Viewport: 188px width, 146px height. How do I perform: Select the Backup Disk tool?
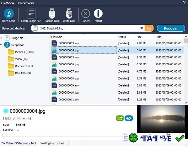pos(52,15)
